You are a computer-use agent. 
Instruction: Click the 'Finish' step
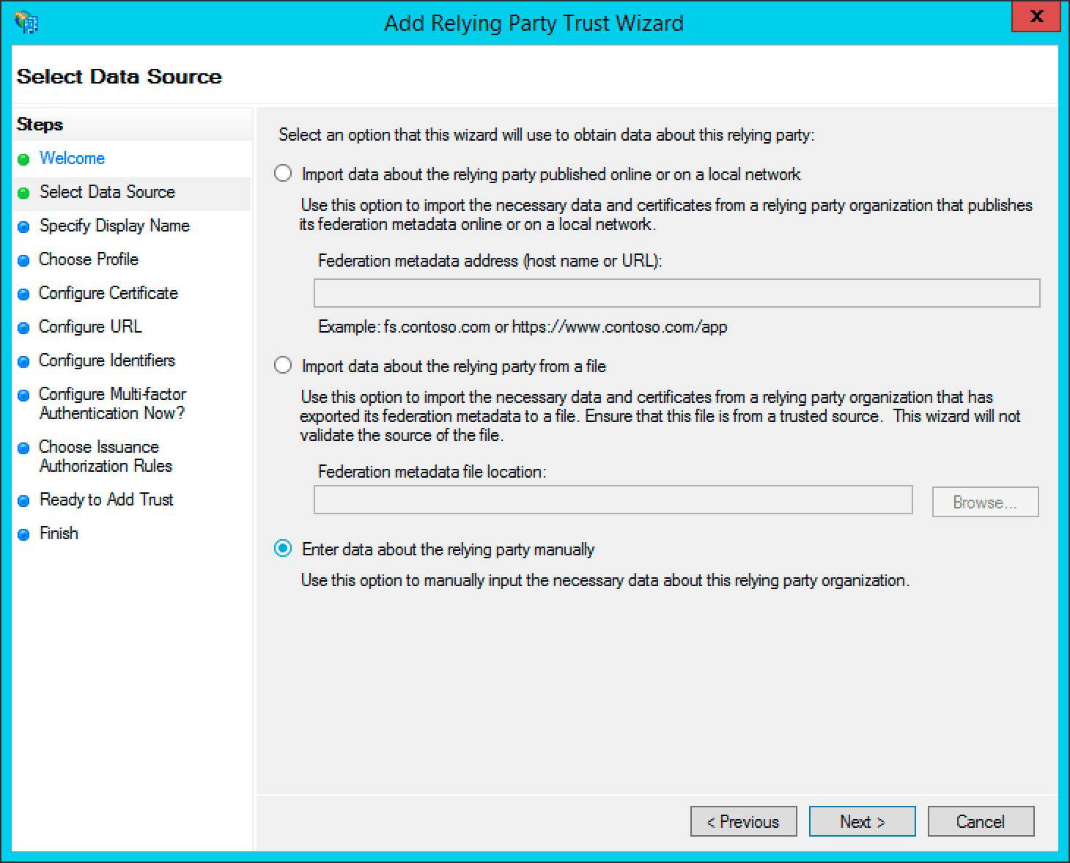click(x=59, y=533)
